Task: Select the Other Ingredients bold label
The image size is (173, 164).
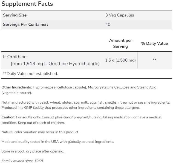Action: click(x=17, y=87)
